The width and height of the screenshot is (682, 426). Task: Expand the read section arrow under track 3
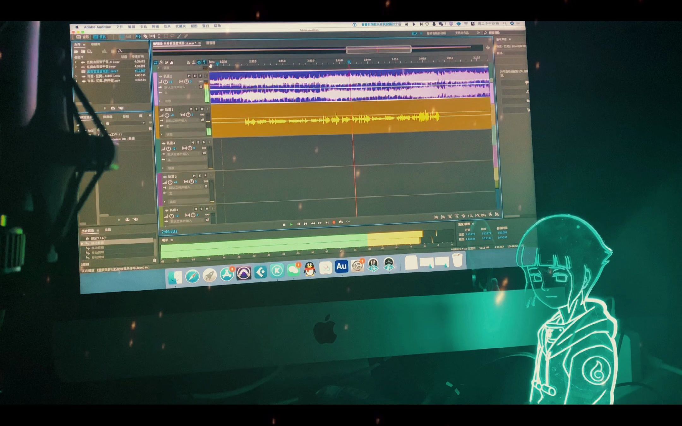tap(161, 134)
